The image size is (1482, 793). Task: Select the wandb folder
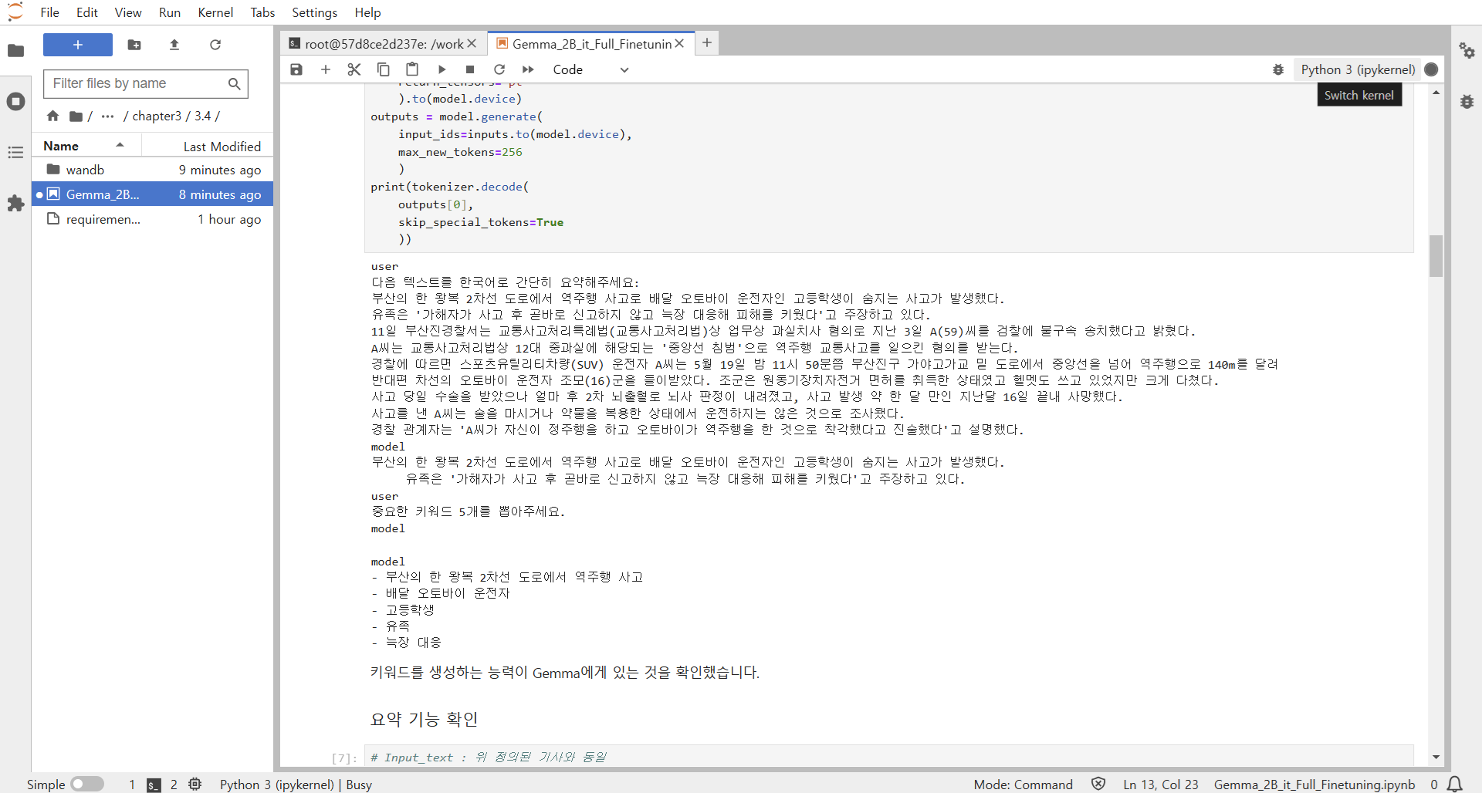pos(153,170)
